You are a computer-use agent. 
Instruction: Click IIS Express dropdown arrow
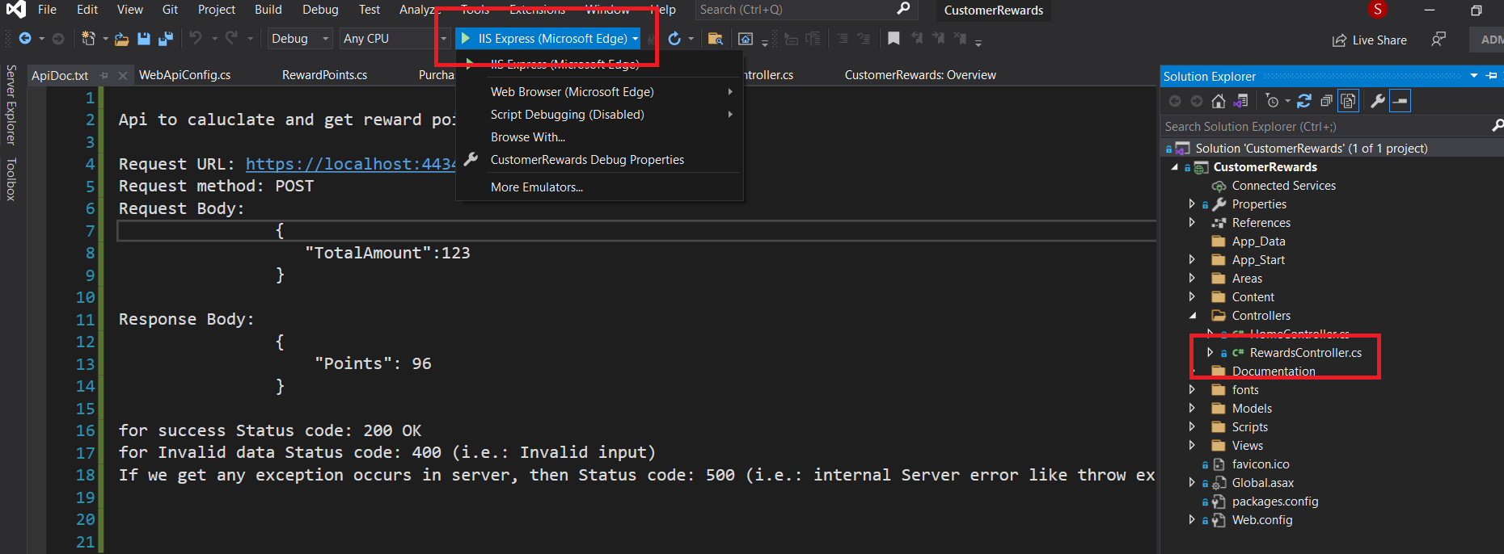click(636, 39)
